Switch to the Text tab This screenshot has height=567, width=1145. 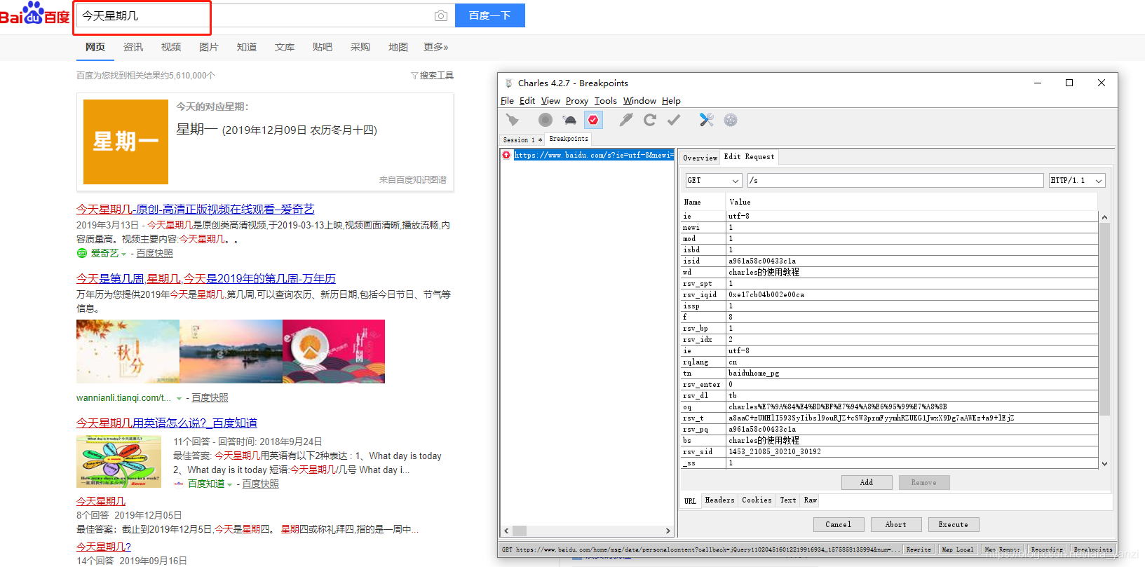click(x=788, y=500)
